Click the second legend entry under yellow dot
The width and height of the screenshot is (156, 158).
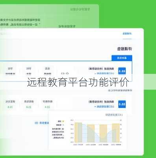pos(60,125)
